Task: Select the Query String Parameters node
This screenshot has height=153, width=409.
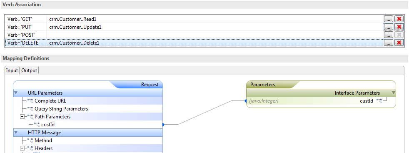Action: 61,109
